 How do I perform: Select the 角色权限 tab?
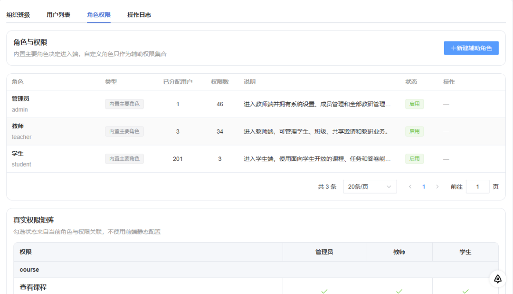(99, 15)
